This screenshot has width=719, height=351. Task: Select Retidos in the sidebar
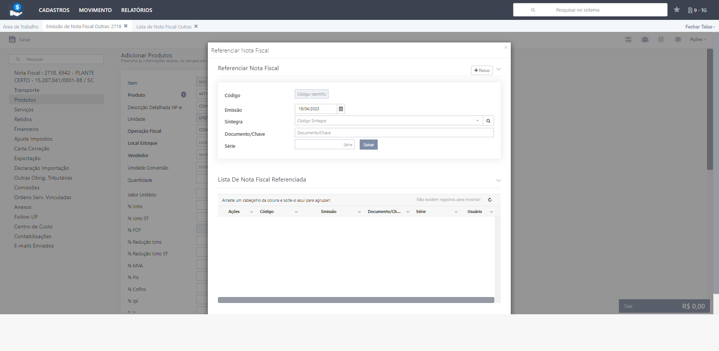tap(23, 119)
